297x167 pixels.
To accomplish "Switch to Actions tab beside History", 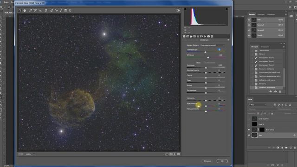I will pyautogui.click(x=265, y=47).
